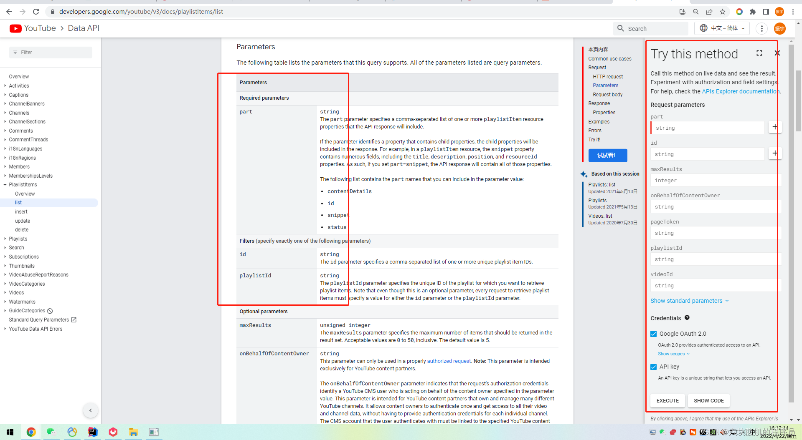Select update under PlaylistItems
The image size is (802, 440).
[23, 221]
